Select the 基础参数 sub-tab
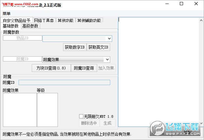 pos(11,26)
